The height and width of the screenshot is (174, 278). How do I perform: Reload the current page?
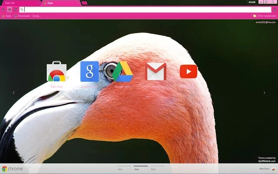point(16,10)
